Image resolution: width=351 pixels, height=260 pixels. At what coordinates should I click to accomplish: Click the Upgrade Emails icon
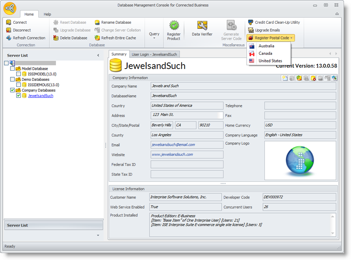coord(251,30)
